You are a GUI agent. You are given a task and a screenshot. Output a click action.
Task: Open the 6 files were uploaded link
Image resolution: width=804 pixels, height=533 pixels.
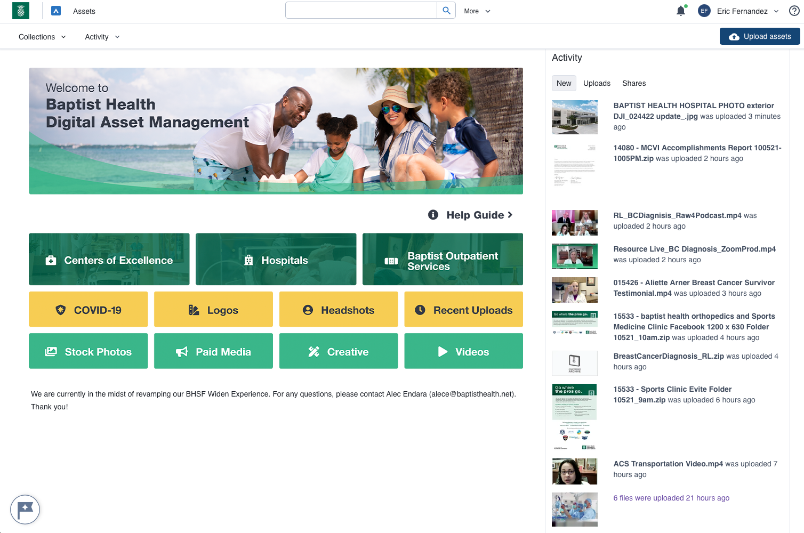tap(671, 498)
